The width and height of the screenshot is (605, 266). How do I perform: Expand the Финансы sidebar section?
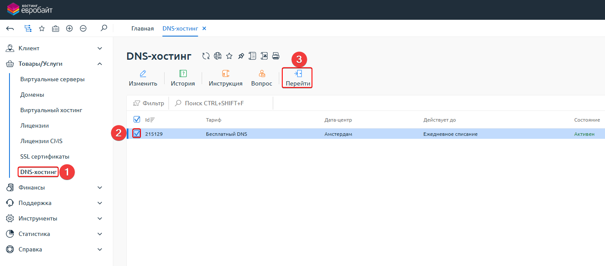coord(100,187)
